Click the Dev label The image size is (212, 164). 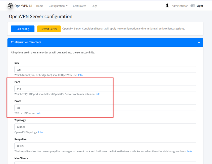pos(17,63)
